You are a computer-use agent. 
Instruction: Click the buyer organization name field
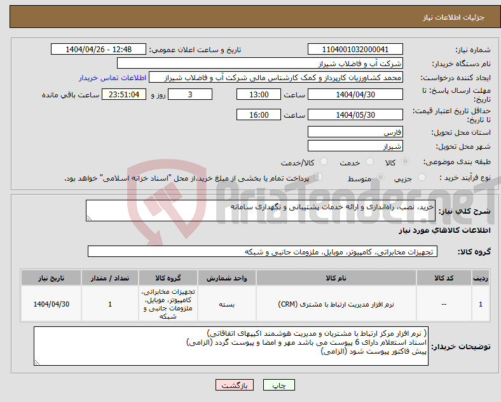(x=260, y=63)
